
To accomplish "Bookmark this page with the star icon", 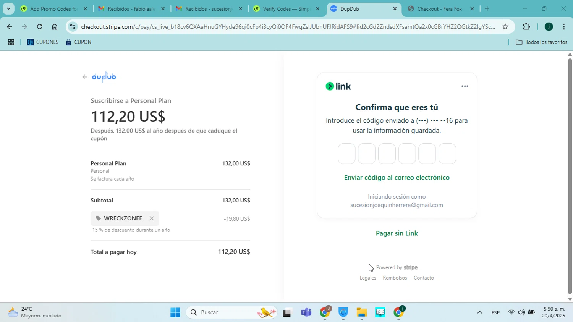I will (505, 27).
